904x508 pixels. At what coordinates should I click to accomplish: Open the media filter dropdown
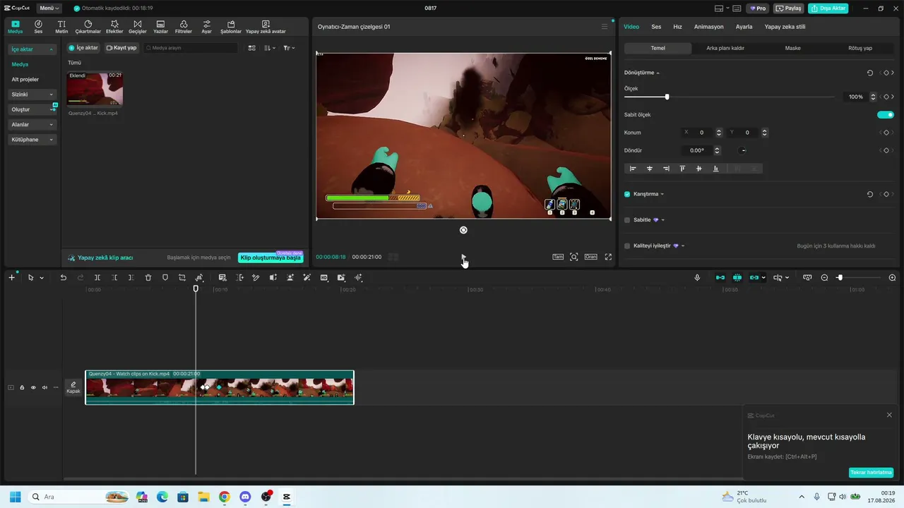pos(289,48)
